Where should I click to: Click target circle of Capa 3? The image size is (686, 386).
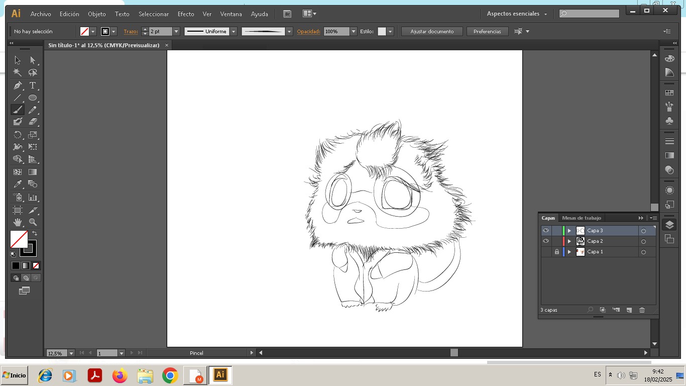[643, 231]
